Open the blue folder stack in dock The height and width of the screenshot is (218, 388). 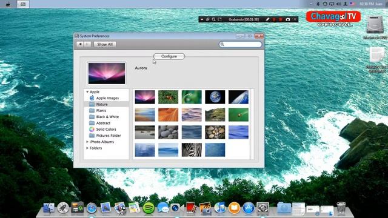(284, 208)
